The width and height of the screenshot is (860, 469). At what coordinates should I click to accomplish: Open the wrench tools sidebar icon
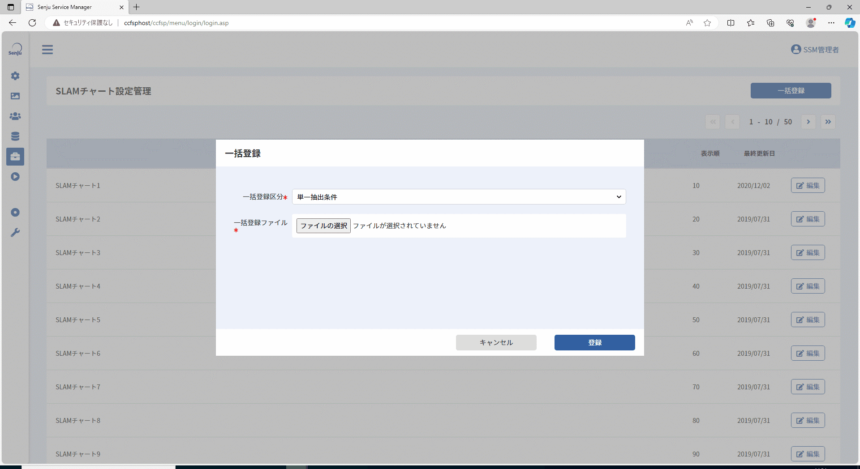[15, 233]
